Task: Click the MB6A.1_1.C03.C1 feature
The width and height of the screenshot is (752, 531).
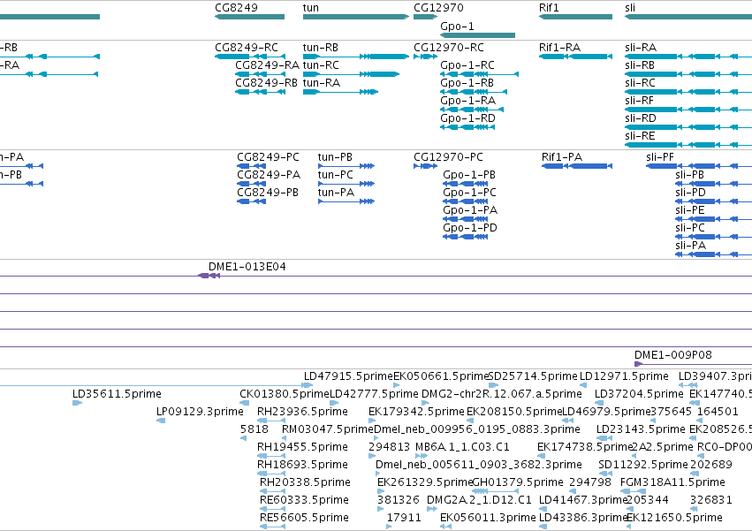Action: click(422, 456)
